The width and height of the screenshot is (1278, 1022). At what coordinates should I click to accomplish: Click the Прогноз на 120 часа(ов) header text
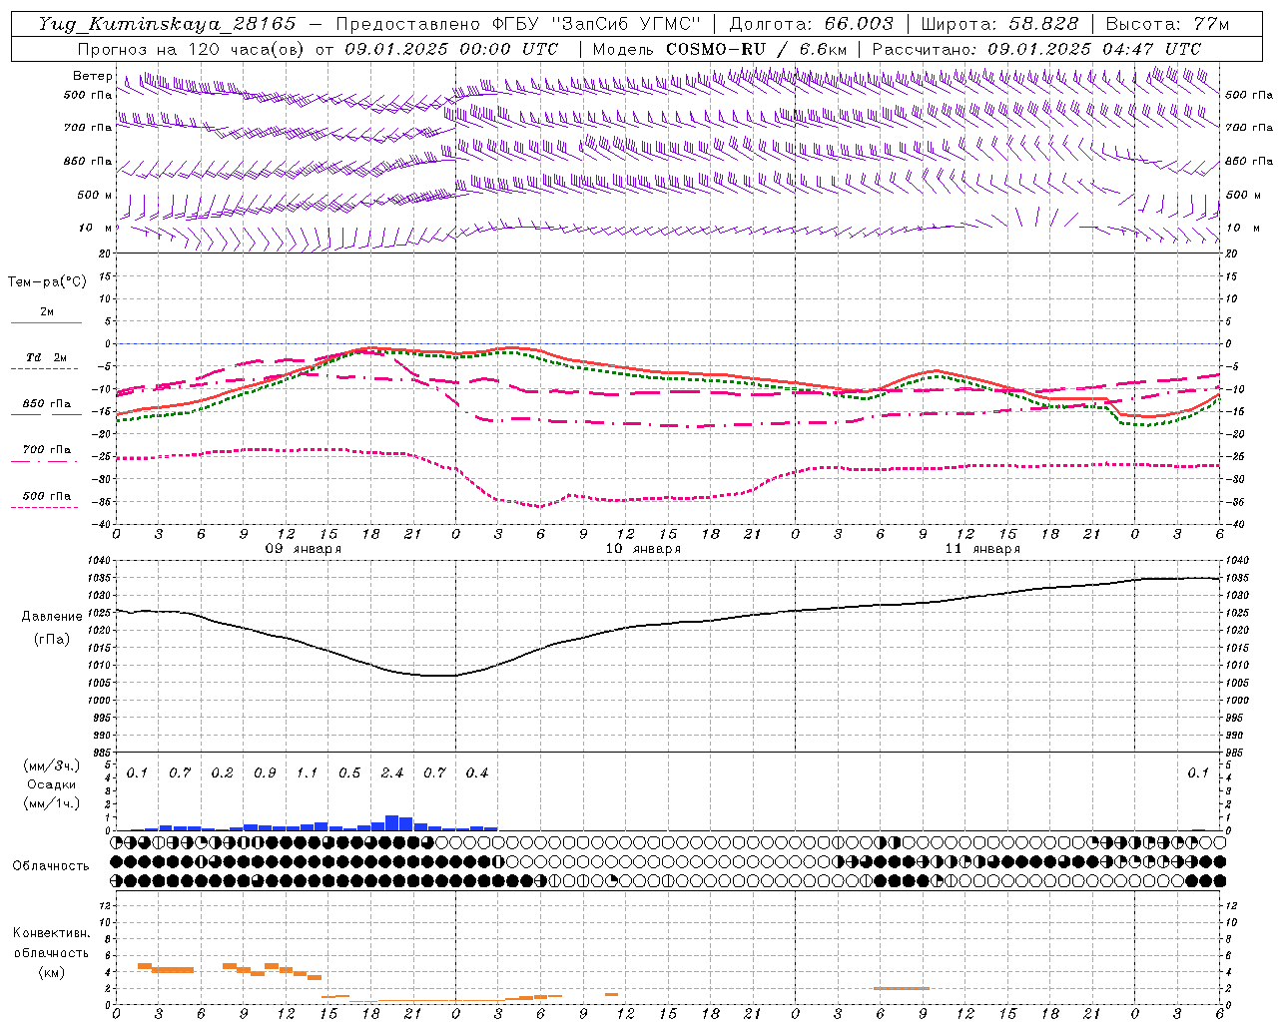click(x=193, y=49)
